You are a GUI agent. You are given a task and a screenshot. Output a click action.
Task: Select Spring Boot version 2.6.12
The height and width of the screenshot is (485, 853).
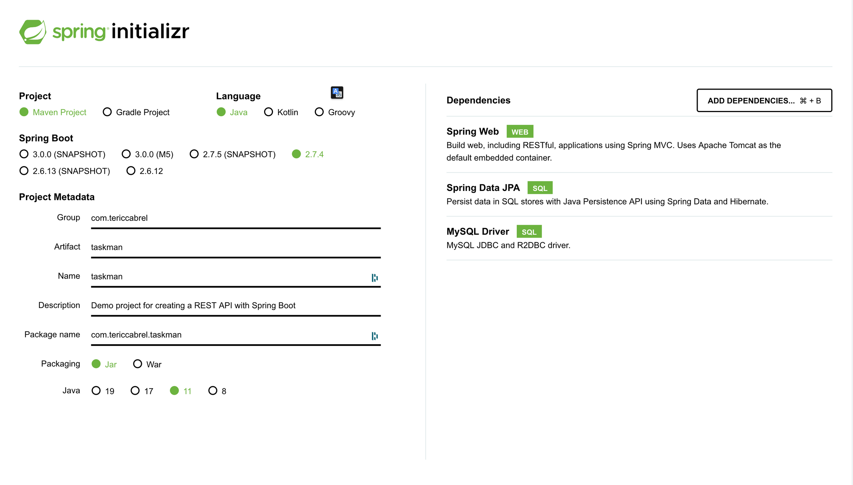click(131, 171)
